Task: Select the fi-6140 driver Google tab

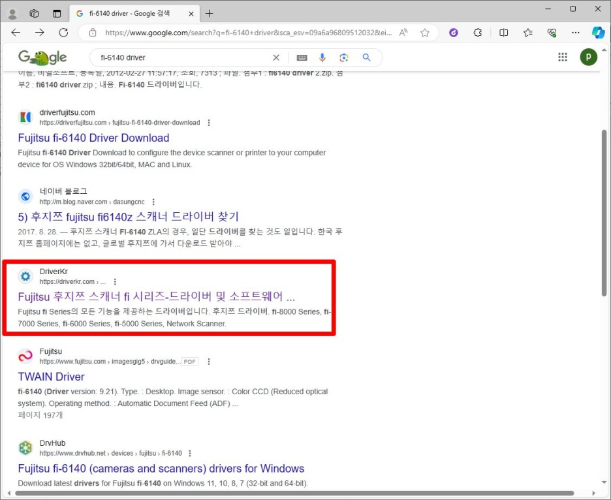Action: click(134, 14)
